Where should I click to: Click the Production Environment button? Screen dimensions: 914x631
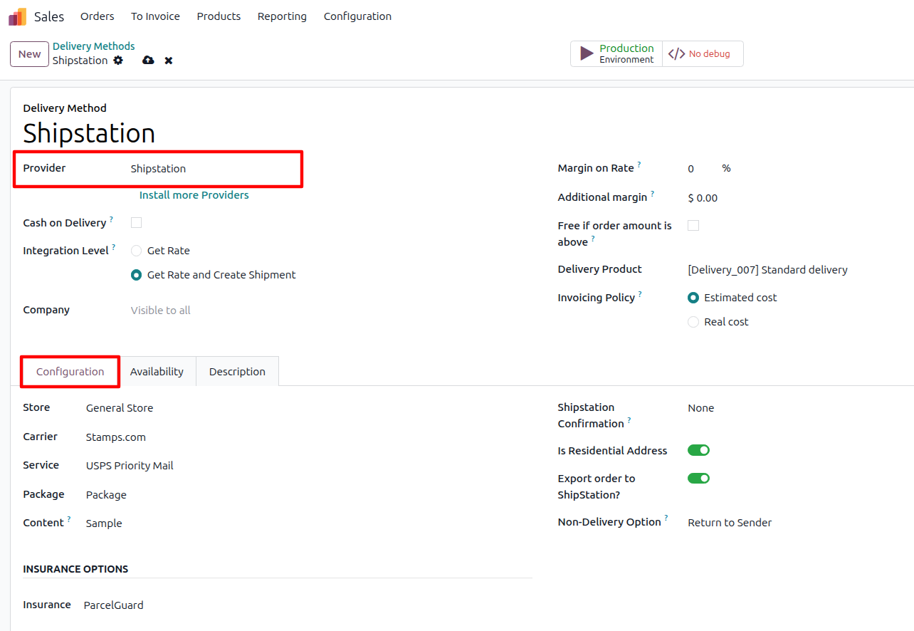pos(616,53)
